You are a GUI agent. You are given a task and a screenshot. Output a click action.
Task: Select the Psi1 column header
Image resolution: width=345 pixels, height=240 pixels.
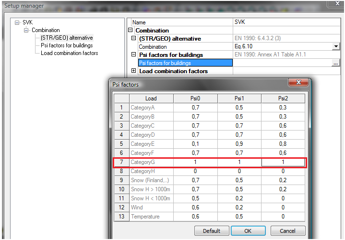[239, 98]
